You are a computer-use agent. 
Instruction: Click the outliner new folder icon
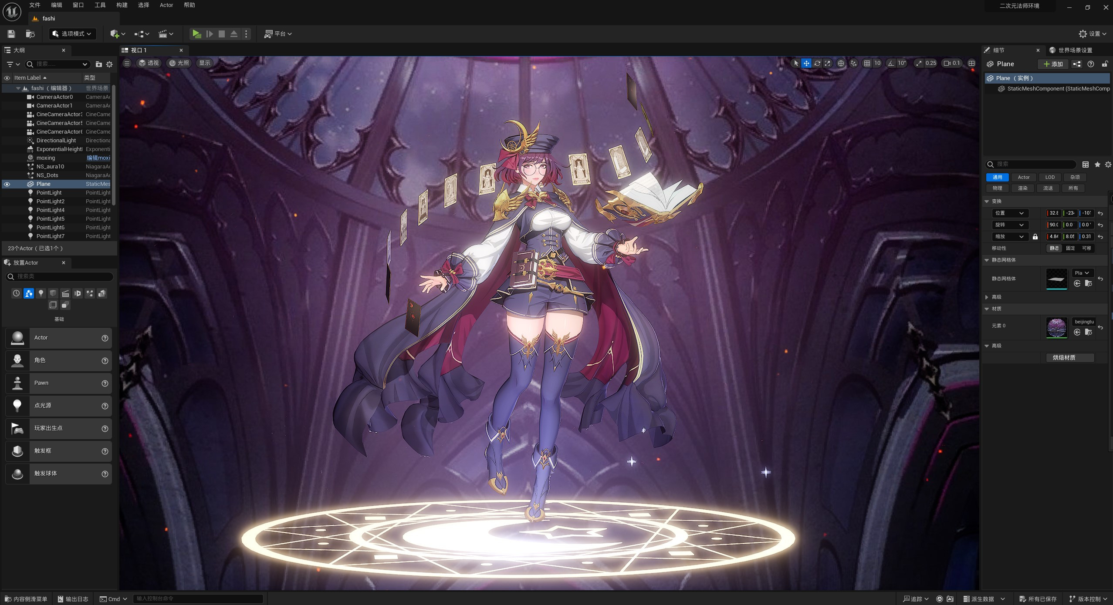99,64
